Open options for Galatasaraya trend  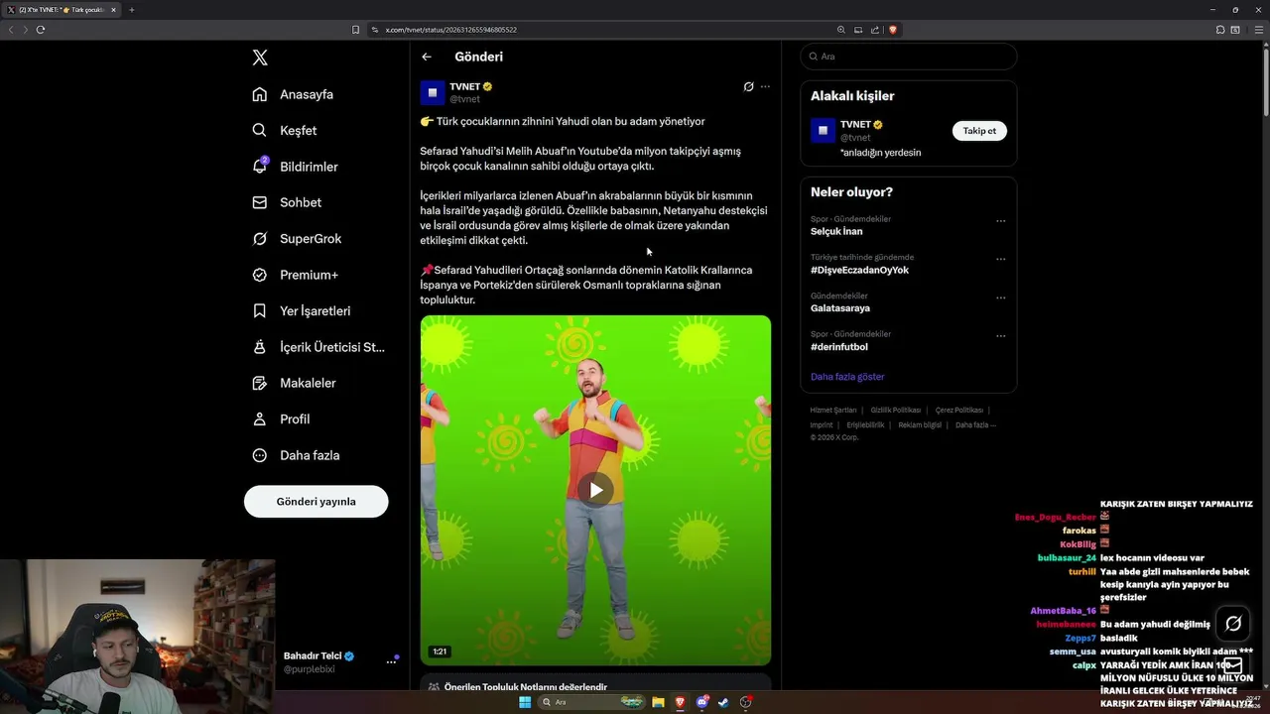point(1000,297)
